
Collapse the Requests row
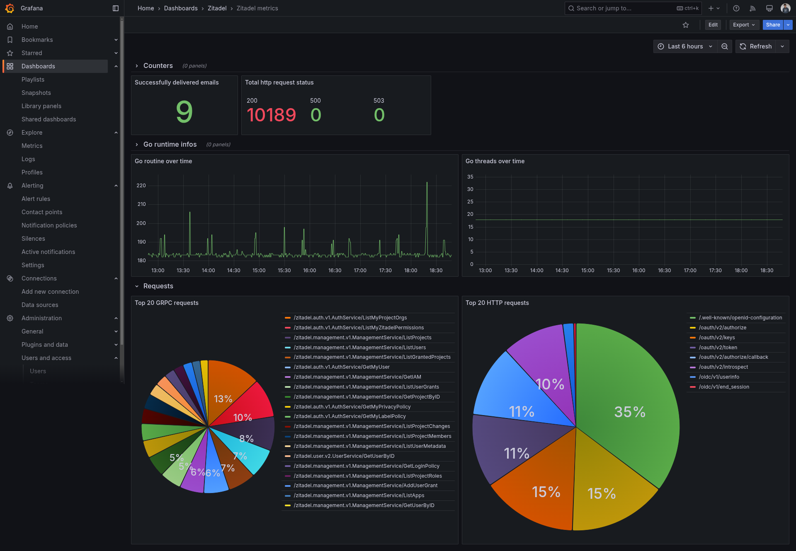[x=137, y=286]
